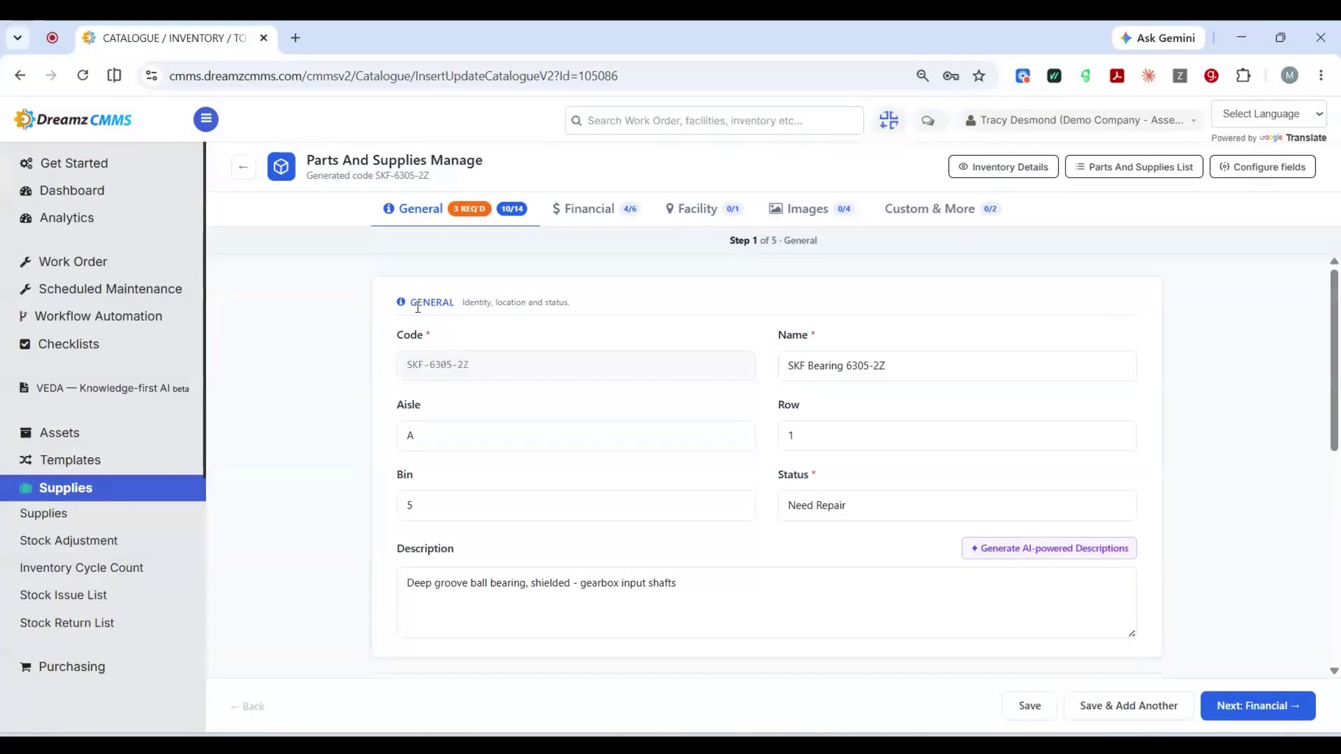The height and width of the screenshot is (754, 1341).
Task: Open Analytics in the sidebar
Action: click(x=66, y=218)
